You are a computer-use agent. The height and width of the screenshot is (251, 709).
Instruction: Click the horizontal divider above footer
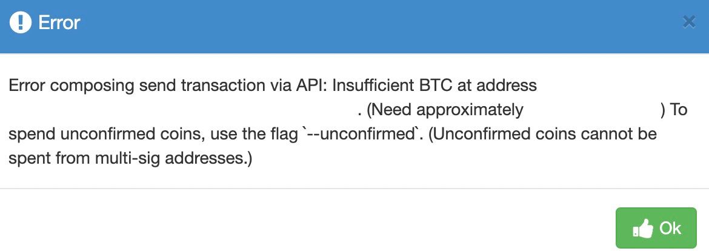click(354, 188)
